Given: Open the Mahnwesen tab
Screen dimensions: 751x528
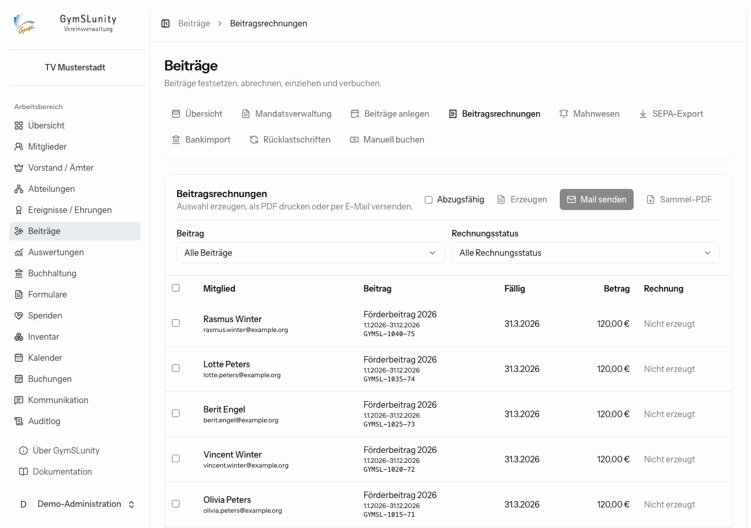Looking at the screenshot, I should [589, 114].
